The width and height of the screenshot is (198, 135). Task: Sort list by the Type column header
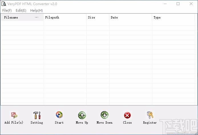coord(173,17)
